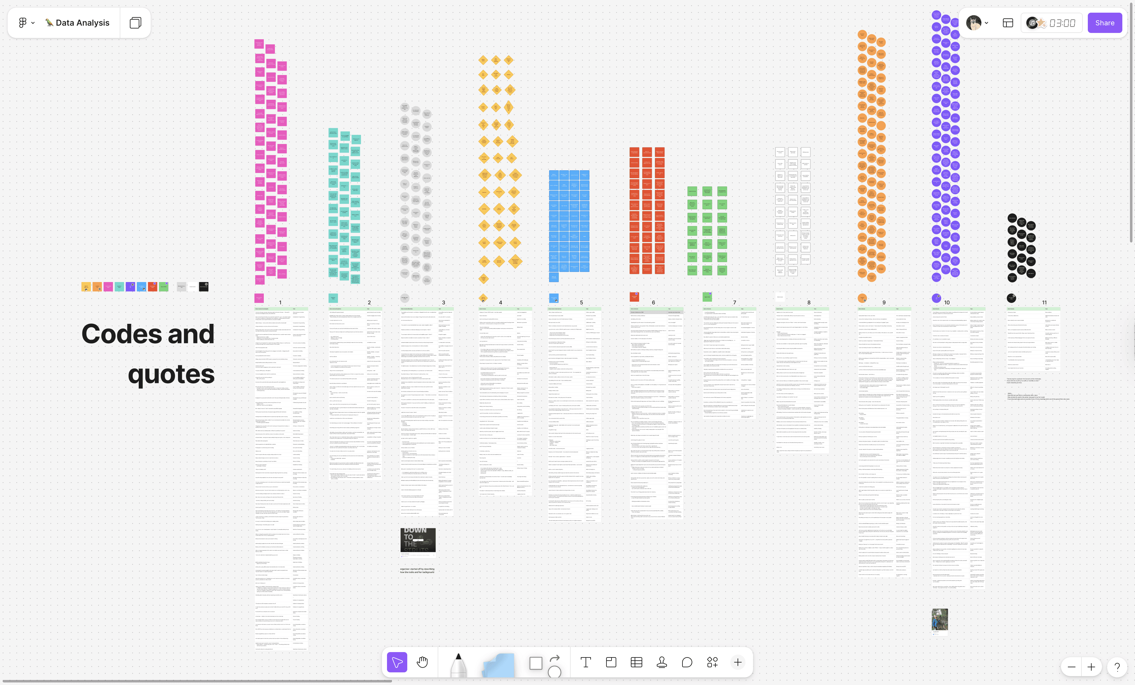Image resolution: width=1135 pixels, height=685 pixels.
Task: Click the plus More tools button
Action: [738, 662]
